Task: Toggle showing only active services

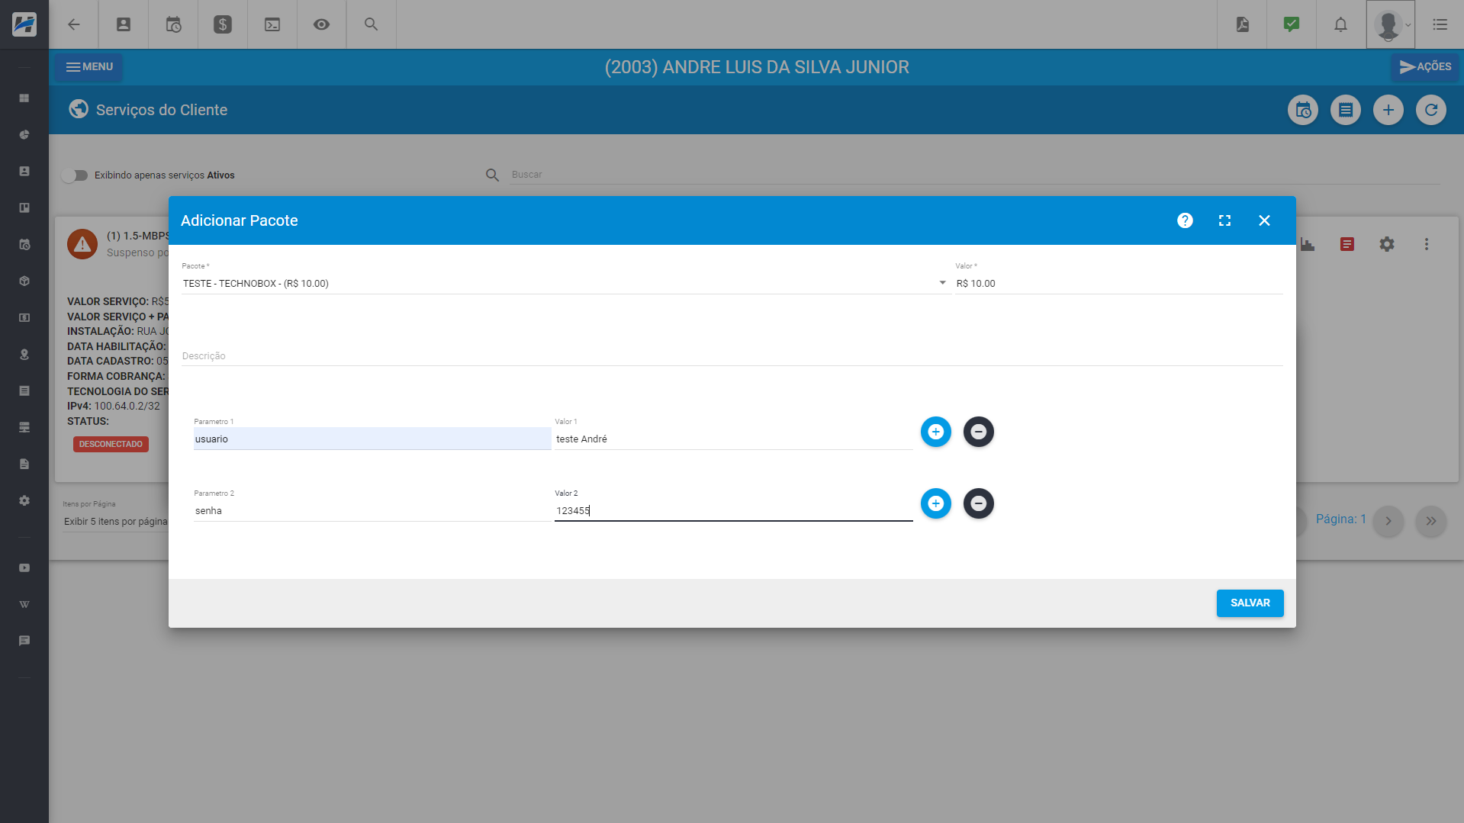Action: 75,175
